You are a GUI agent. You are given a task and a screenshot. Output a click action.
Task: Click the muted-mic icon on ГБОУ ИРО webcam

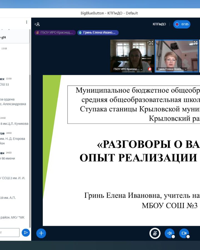pyautogui.click(x=150, y=69)
